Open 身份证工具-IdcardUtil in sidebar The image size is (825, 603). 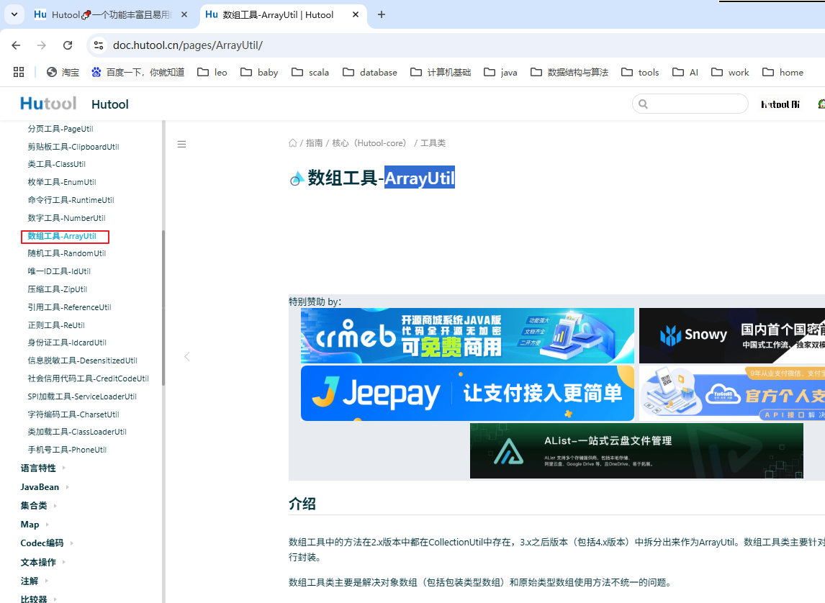(68, 343)
